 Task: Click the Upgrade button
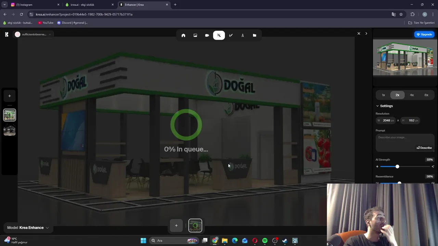tap(424, 34)
